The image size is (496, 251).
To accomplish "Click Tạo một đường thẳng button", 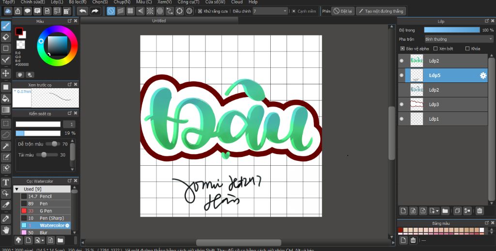I will tap(381, 11).
